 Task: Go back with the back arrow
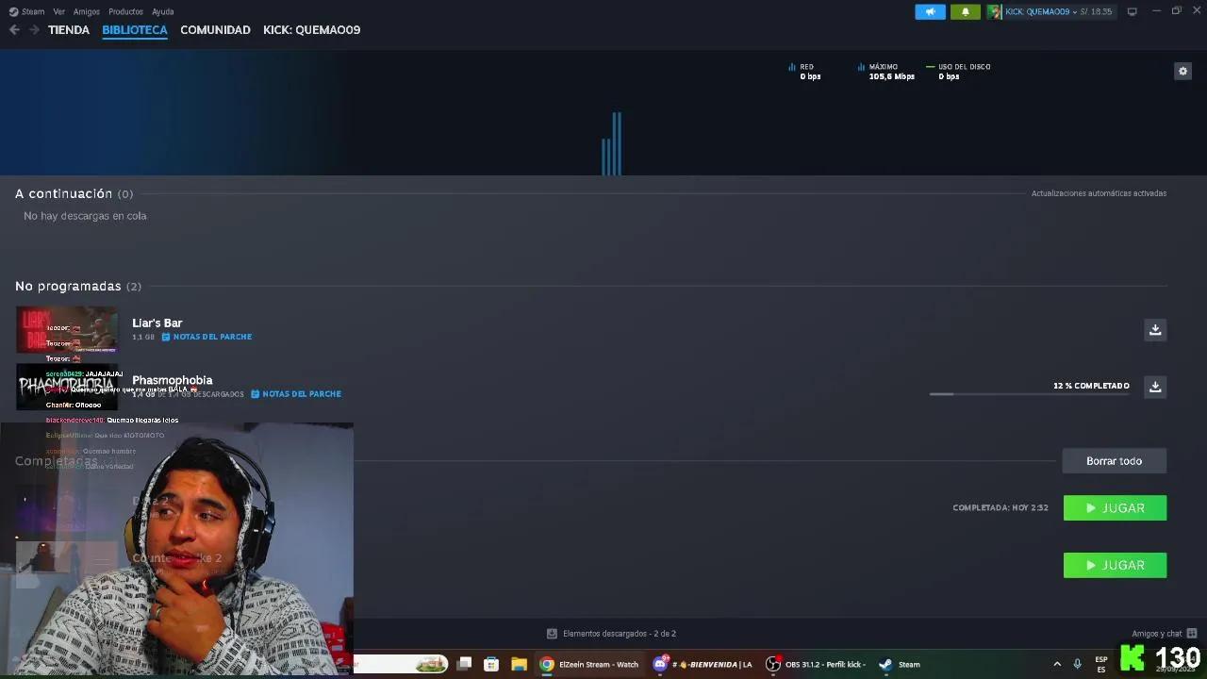point(14,30)
